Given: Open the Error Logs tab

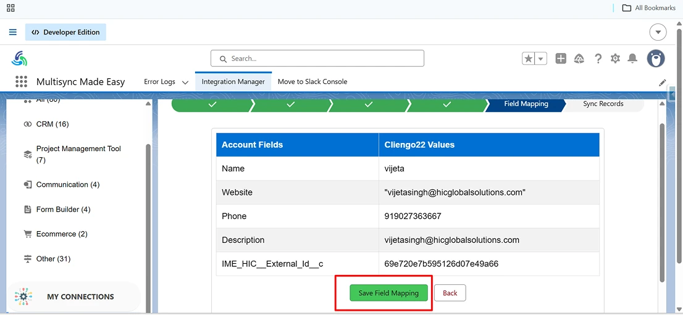Looking at the screenshot, I should pyautogui.click(x=159, y=82).
